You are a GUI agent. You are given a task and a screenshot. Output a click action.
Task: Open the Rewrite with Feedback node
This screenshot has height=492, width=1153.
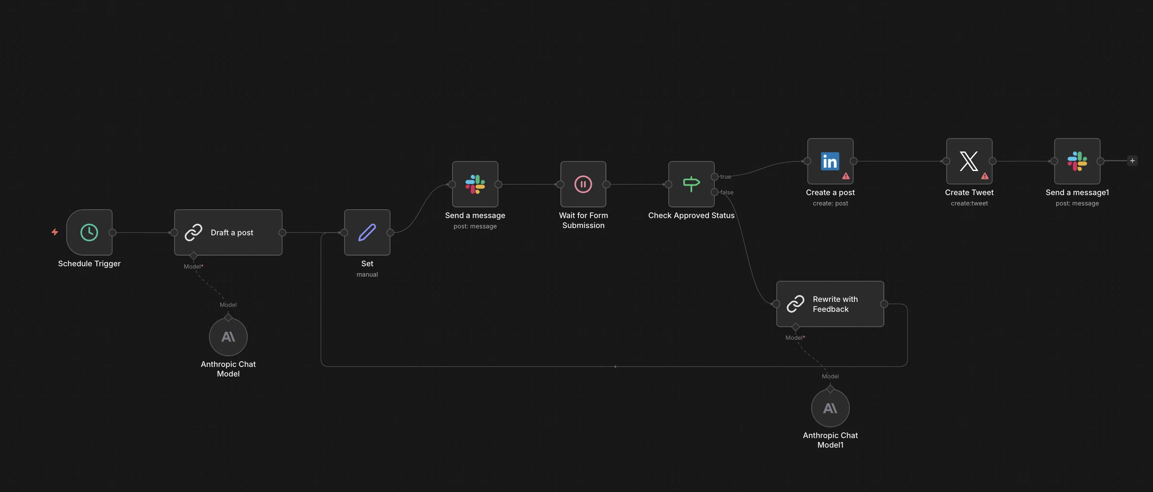[830, 304]
